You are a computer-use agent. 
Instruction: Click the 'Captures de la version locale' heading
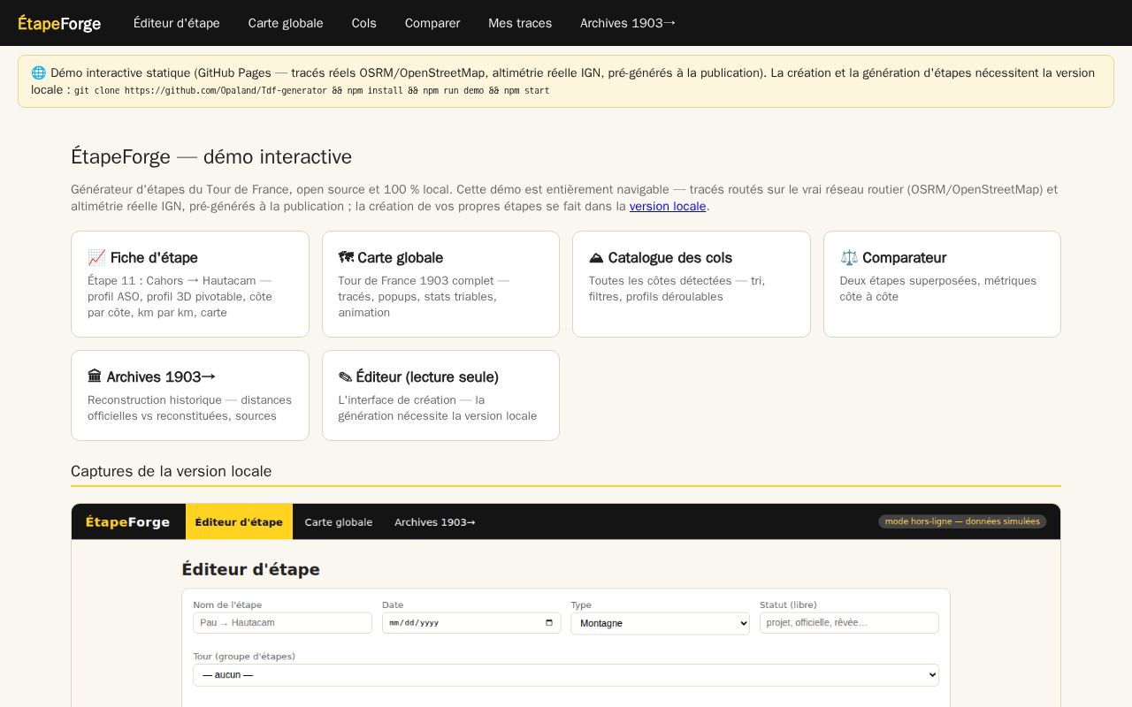pyautogui.click(x=172, y=471)
